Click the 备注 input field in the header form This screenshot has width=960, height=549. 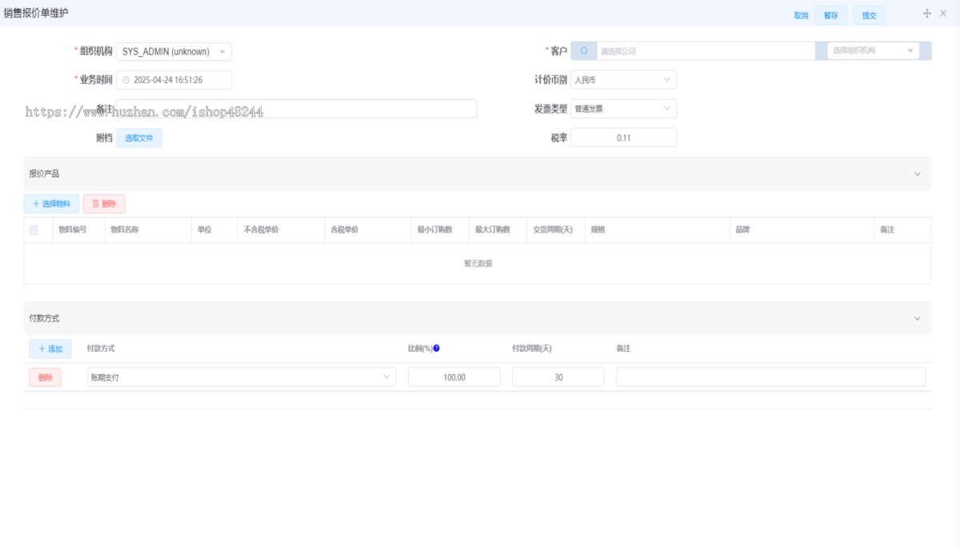coord(297,109)
